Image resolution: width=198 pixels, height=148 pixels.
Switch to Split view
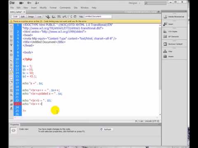click(x=23, y=16)
